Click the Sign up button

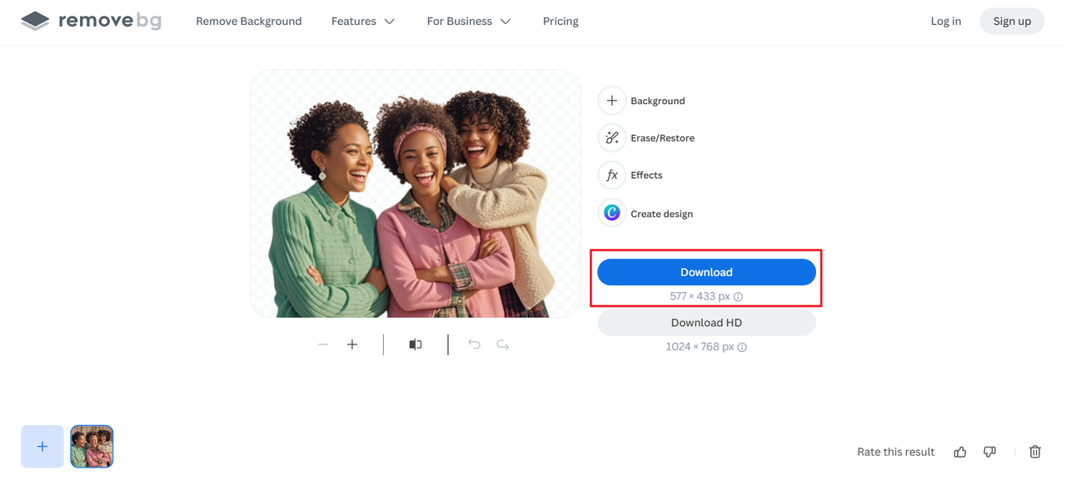coord(1012,21)
